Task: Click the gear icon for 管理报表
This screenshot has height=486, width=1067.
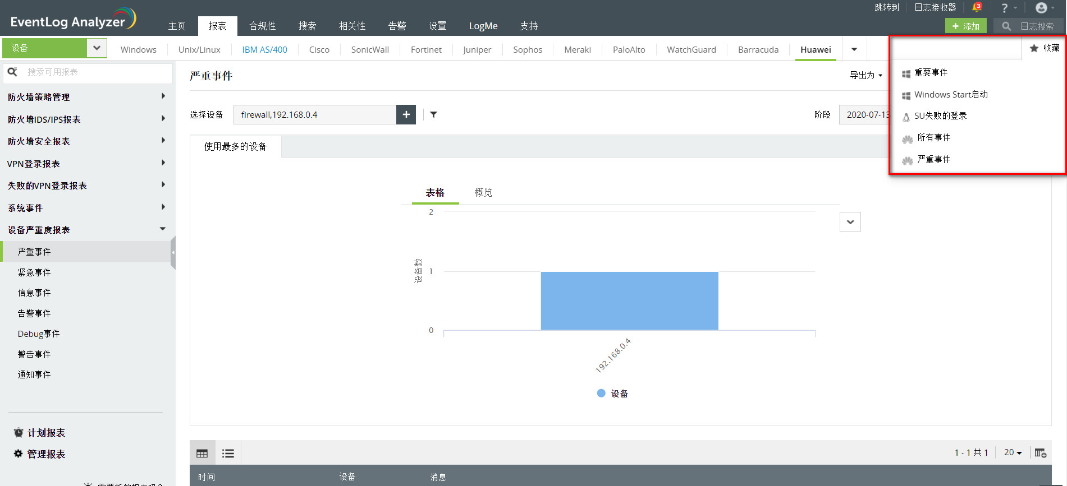Action: click(x=19, y=454)
